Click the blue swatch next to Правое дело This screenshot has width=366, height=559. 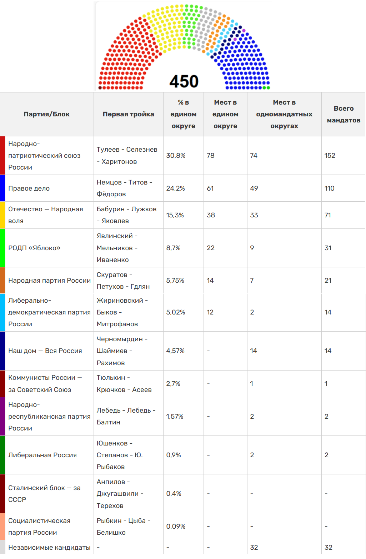coord(2,188)
